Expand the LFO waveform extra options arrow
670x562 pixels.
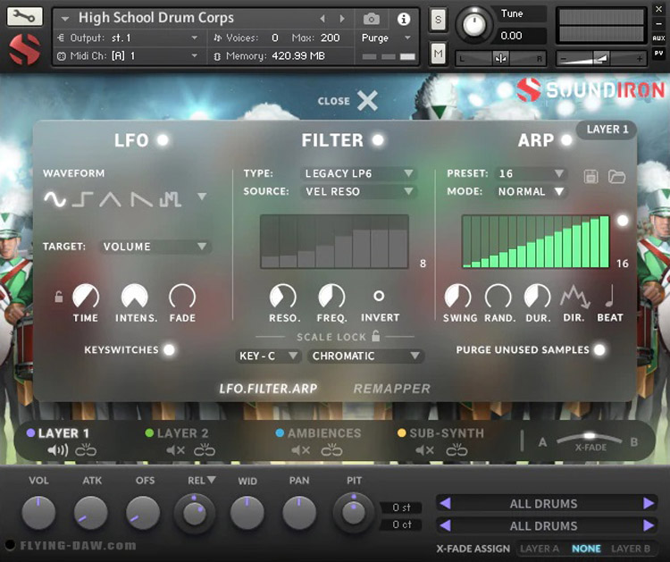[202, 197]
